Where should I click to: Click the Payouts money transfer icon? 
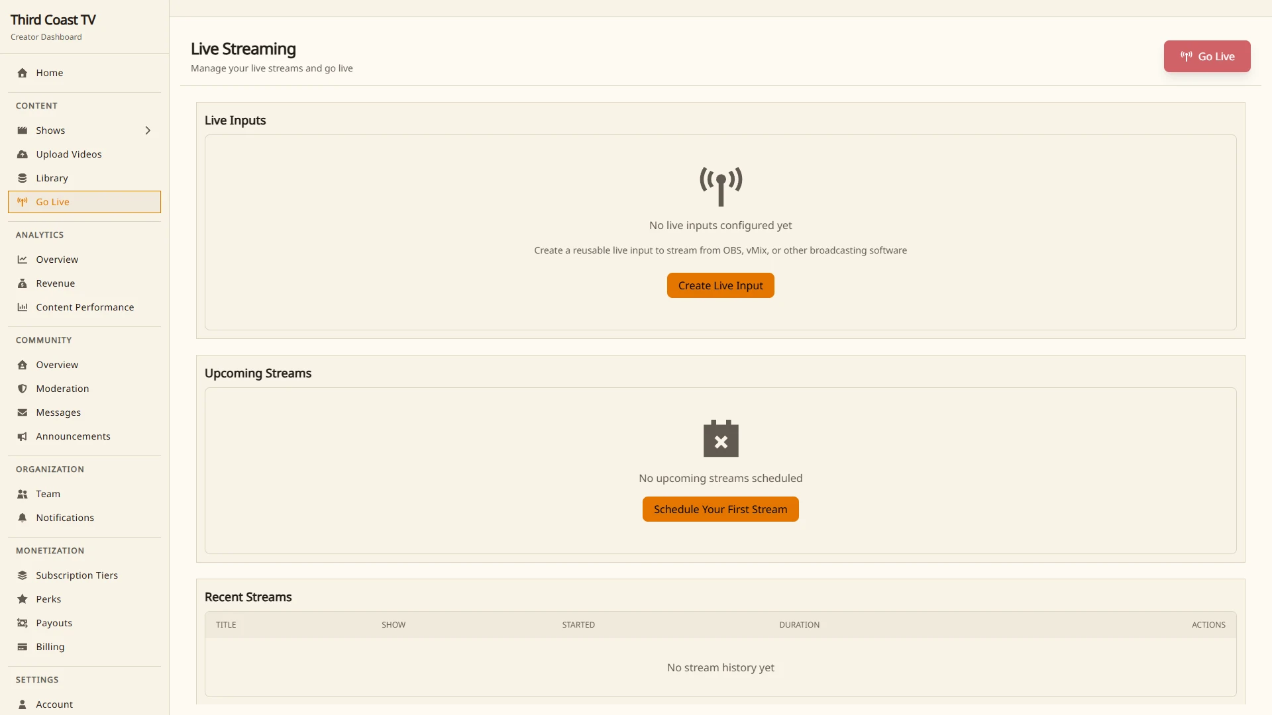pyautogui.click(x=23, y=623)
